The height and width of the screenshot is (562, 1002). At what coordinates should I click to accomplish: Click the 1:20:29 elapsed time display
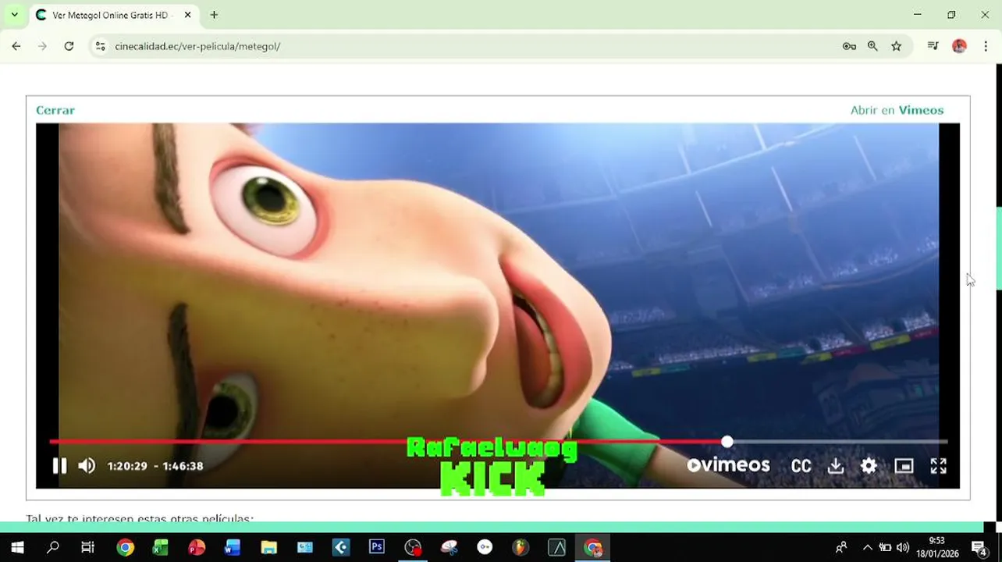[x=127, y=466]
